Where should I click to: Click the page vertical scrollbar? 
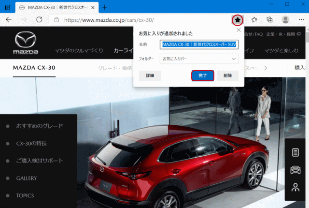point(307,117)
